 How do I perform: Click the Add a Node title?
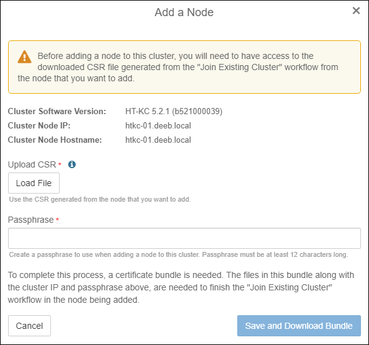184,12
